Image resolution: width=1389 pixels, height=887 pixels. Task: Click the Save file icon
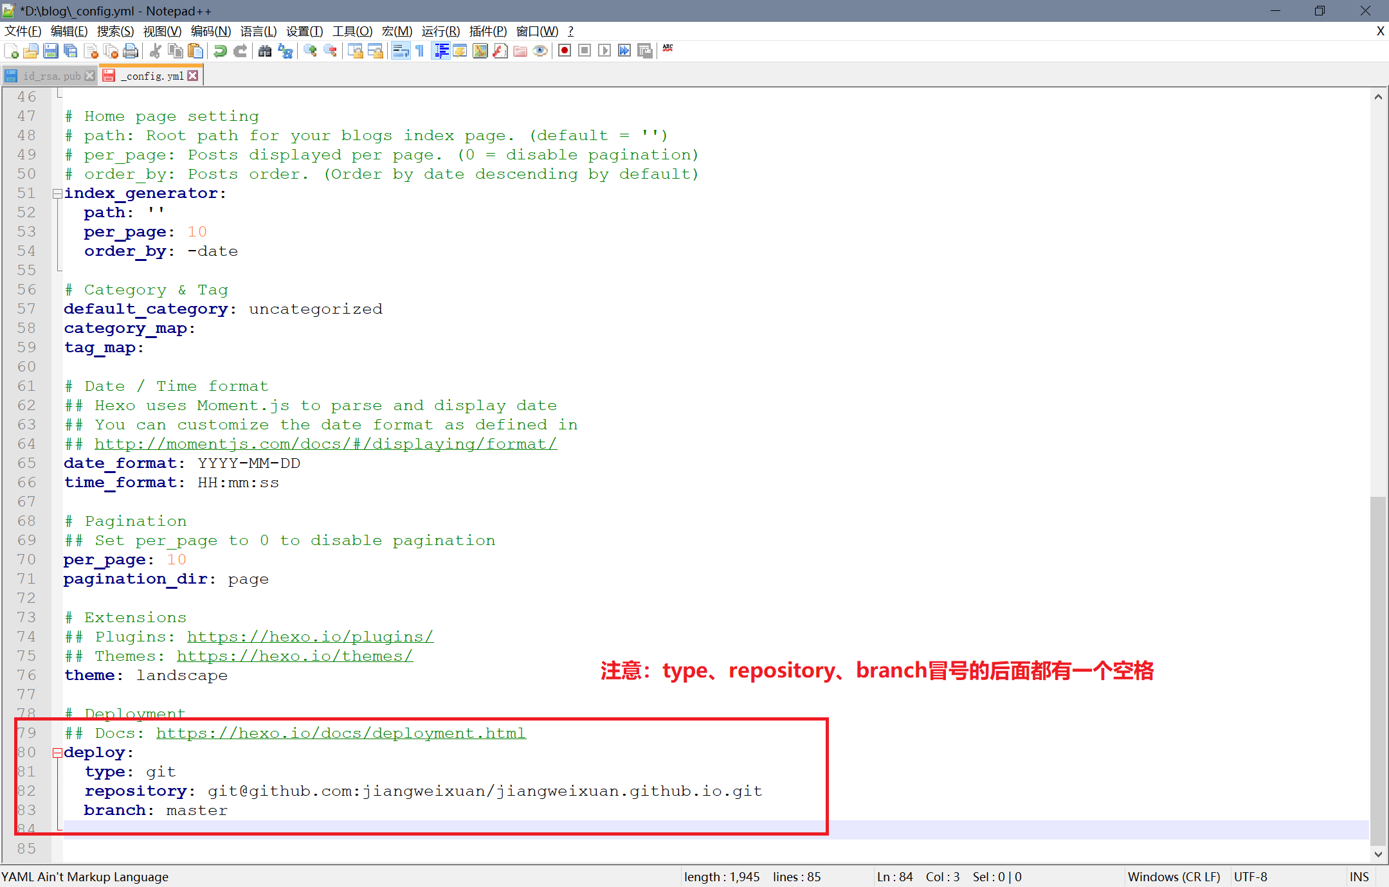51,51
